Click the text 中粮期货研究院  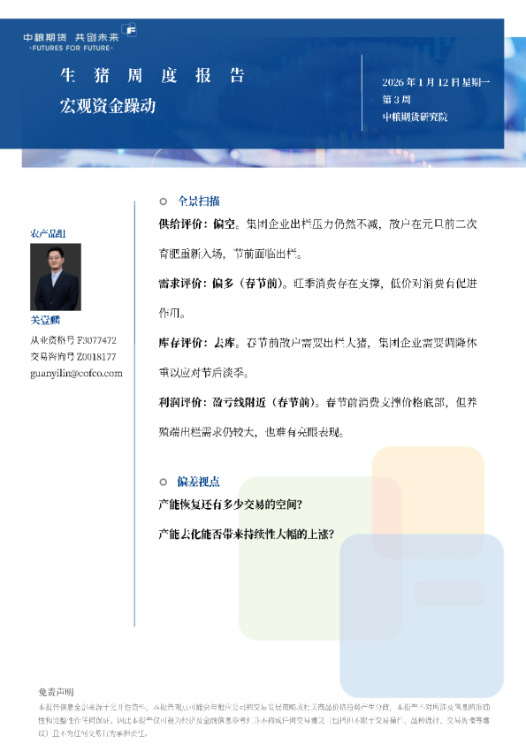point(415,117)
